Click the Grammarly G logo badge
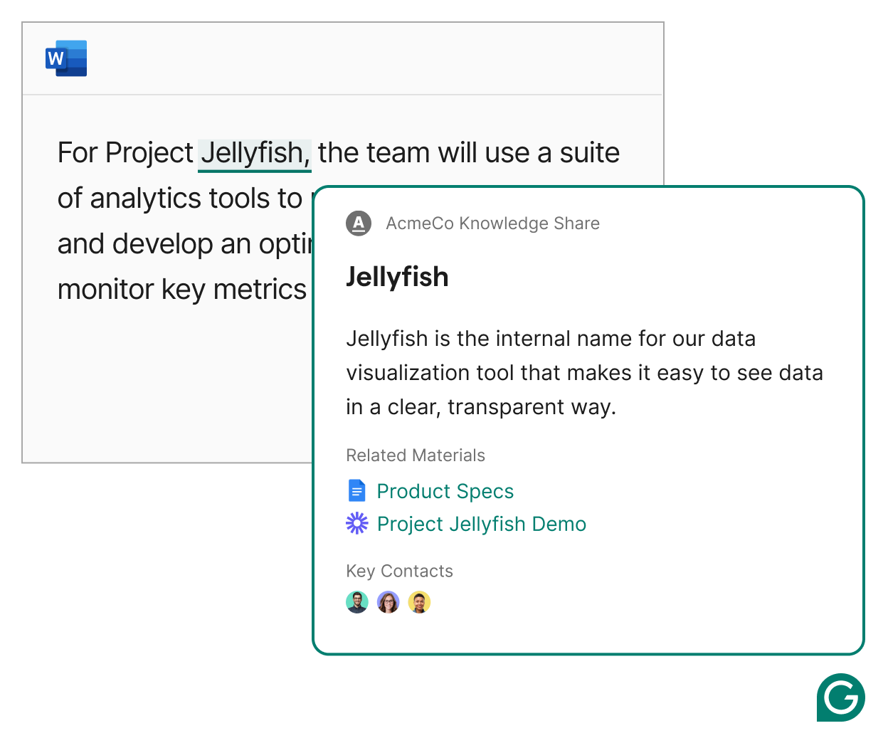 tap(840, 697)
